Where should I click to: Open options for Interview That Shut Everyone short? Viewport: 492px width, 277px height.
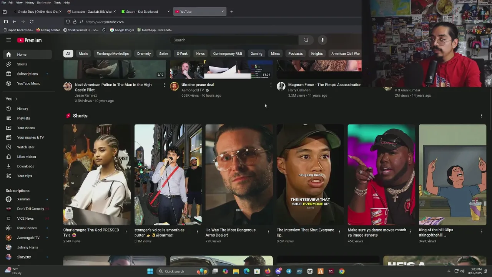point(339,231)
